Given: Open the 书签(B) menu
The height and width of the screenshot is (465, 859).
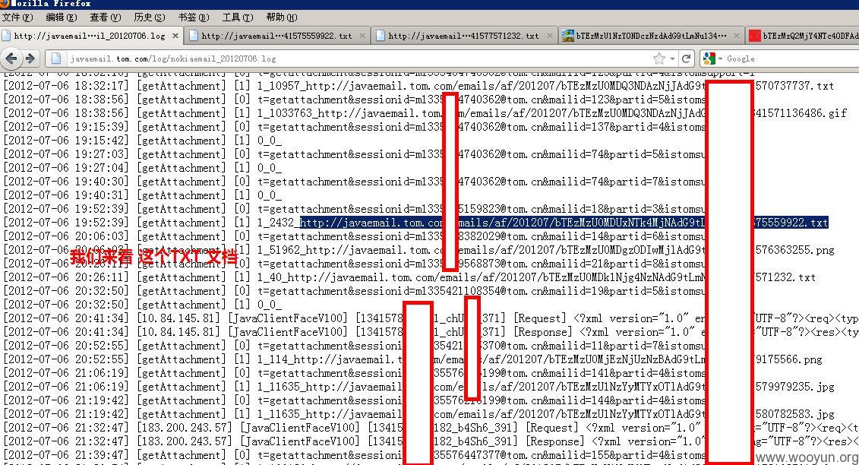Looking at the screenshot, I should 194,17.
